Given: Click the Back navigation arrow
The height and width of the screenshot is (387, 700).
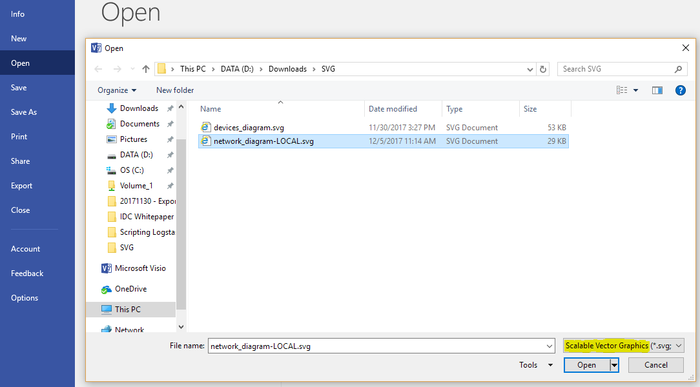Looking at the screenshot, I should click(x=98, y=68).
